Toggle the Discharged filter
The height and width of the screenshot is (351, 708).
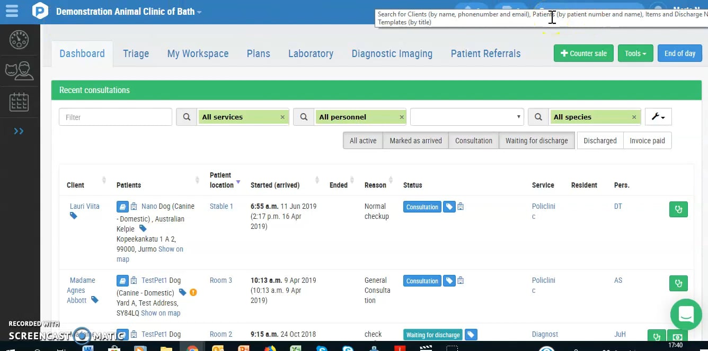(x=600, y=141)
